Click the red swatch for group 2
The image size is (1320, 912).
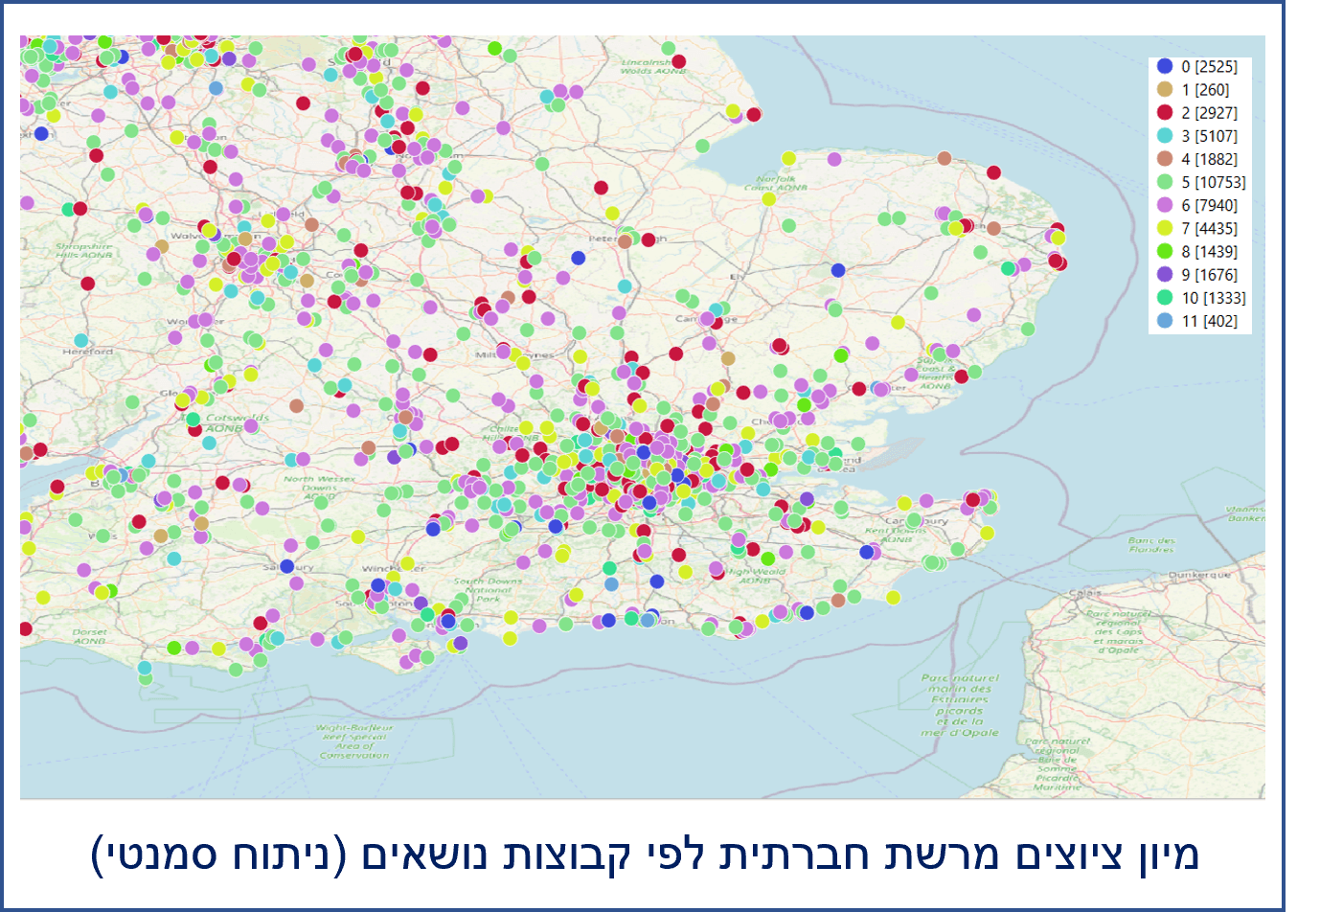click(x=1165, y=112)
